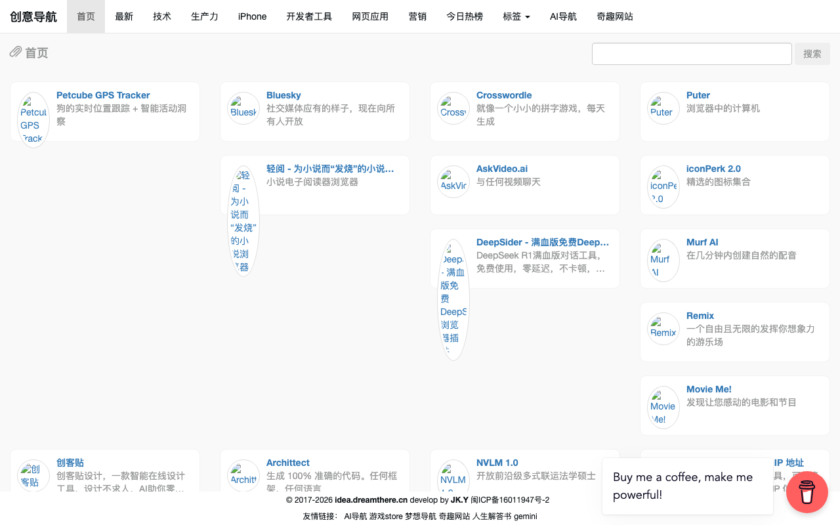Open the Archittect title link
Screen dimensions: 840x525
pyautogui.click(x=288, y=463)
